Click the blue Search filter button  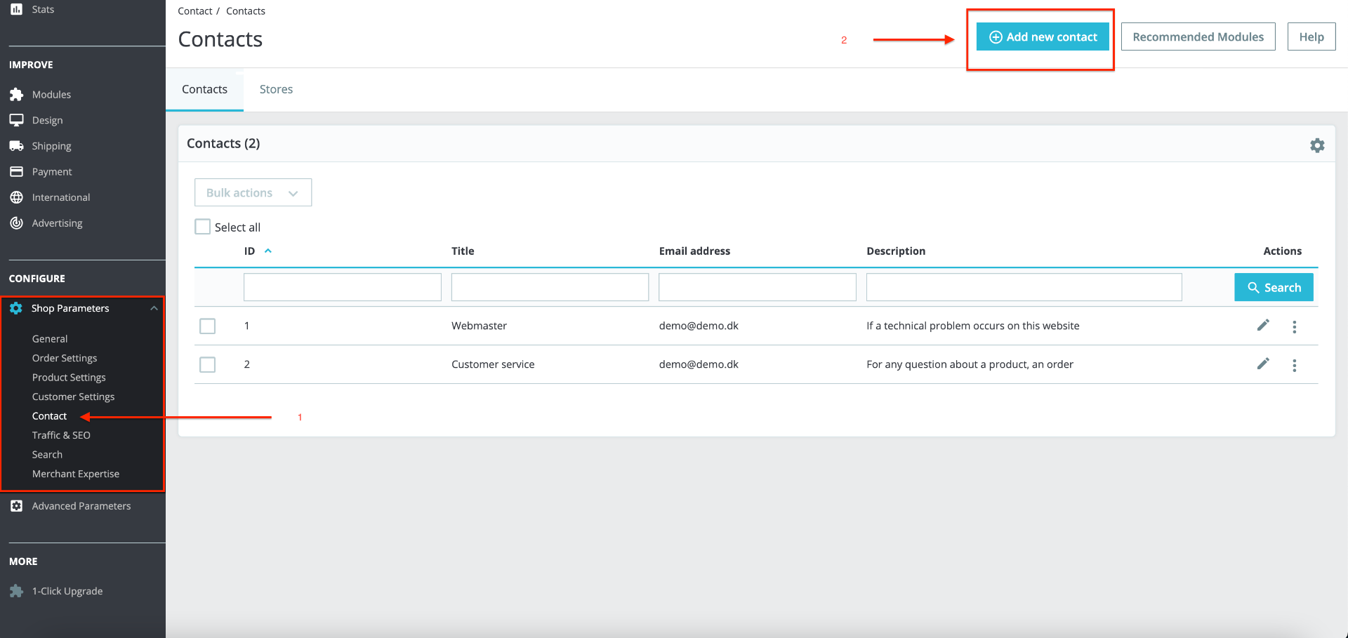(x=1274, y=287)
